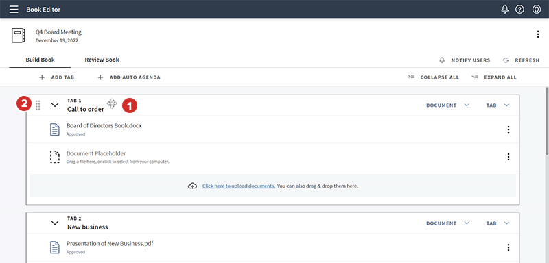The height and width of the screenshot is (263, 549).
Task: Open user profile account icon
Action: point(537,10)
